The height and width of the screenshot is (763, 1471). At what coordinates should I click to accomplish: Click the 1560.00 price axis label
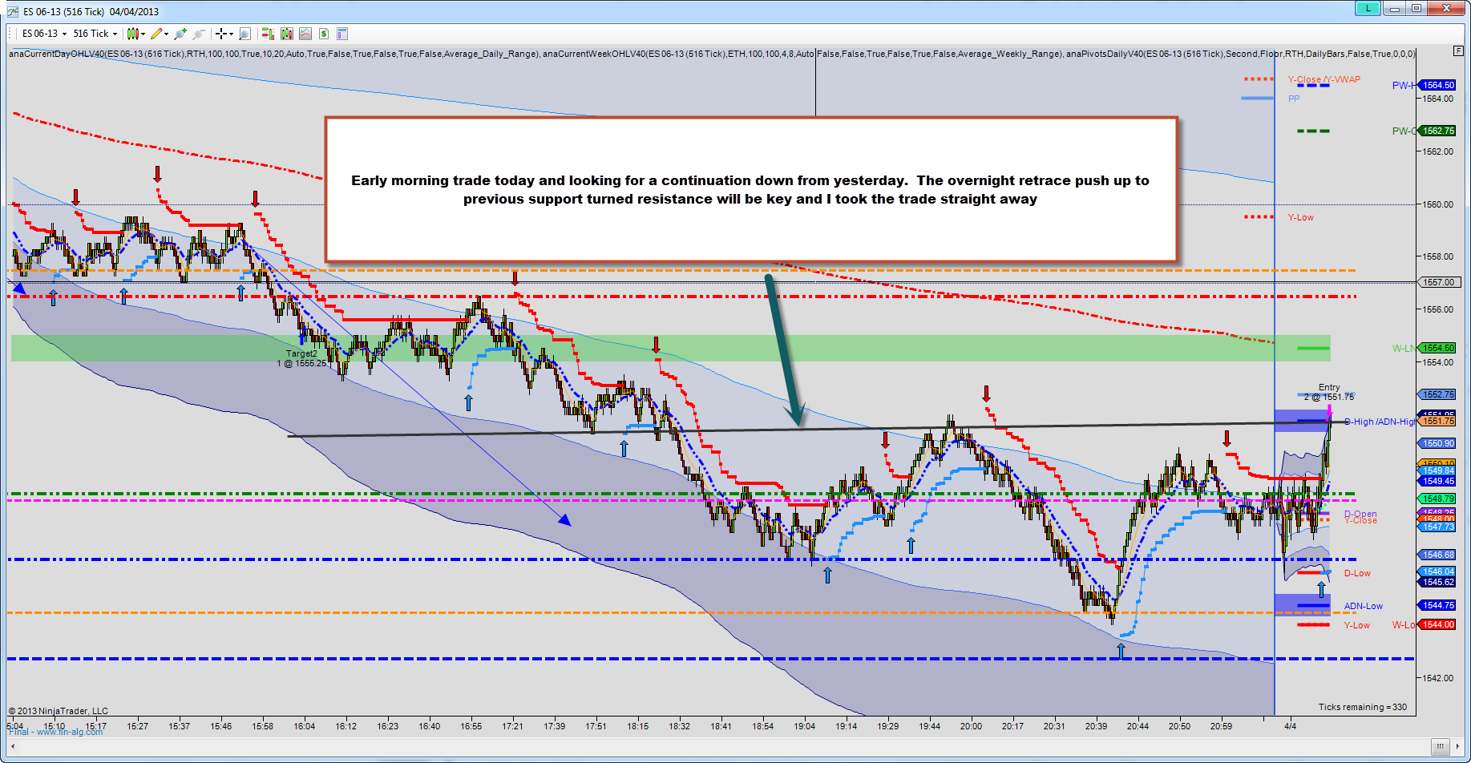tap(1438, 204)
